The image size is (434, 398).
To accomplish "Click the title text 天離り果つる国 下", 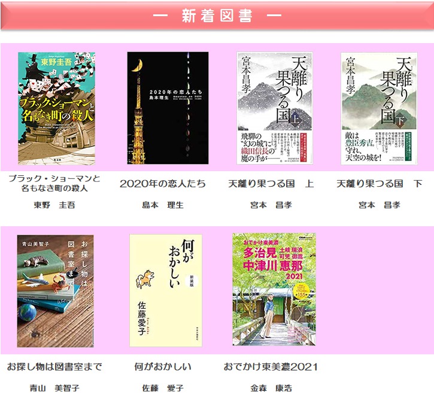I will [379, 184].
